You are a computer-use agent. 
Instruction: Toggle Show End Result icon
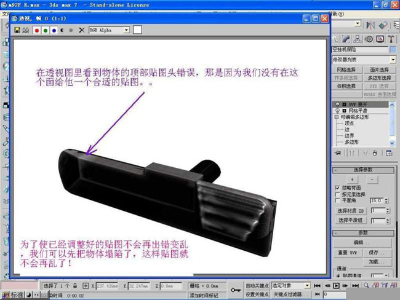pos(352,153)
